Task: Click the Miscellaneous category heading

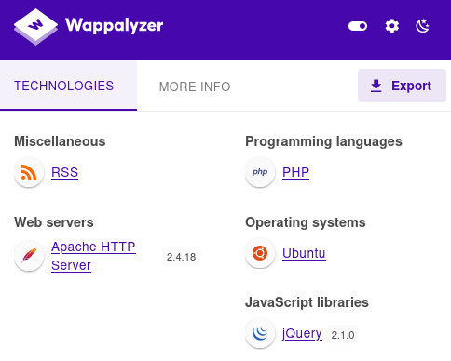Action: coord(60,141)
